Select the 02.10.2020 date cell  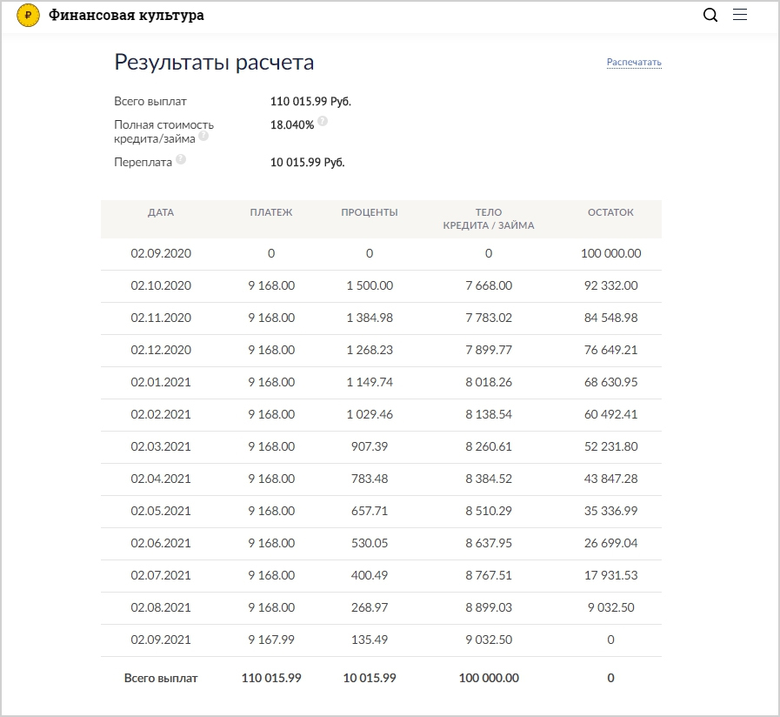tap(161, 285)
